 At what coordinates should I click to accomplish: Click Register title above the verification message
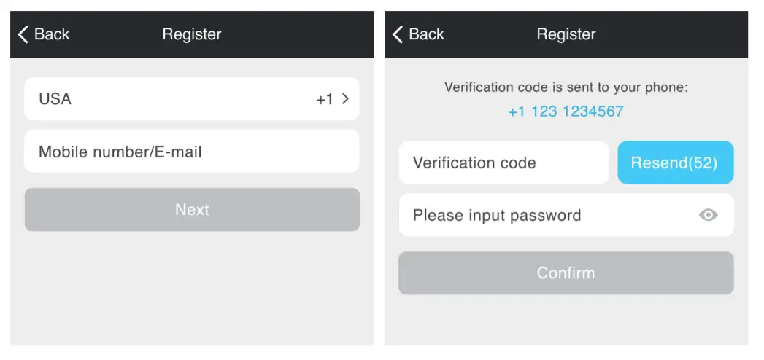point(566,34)
